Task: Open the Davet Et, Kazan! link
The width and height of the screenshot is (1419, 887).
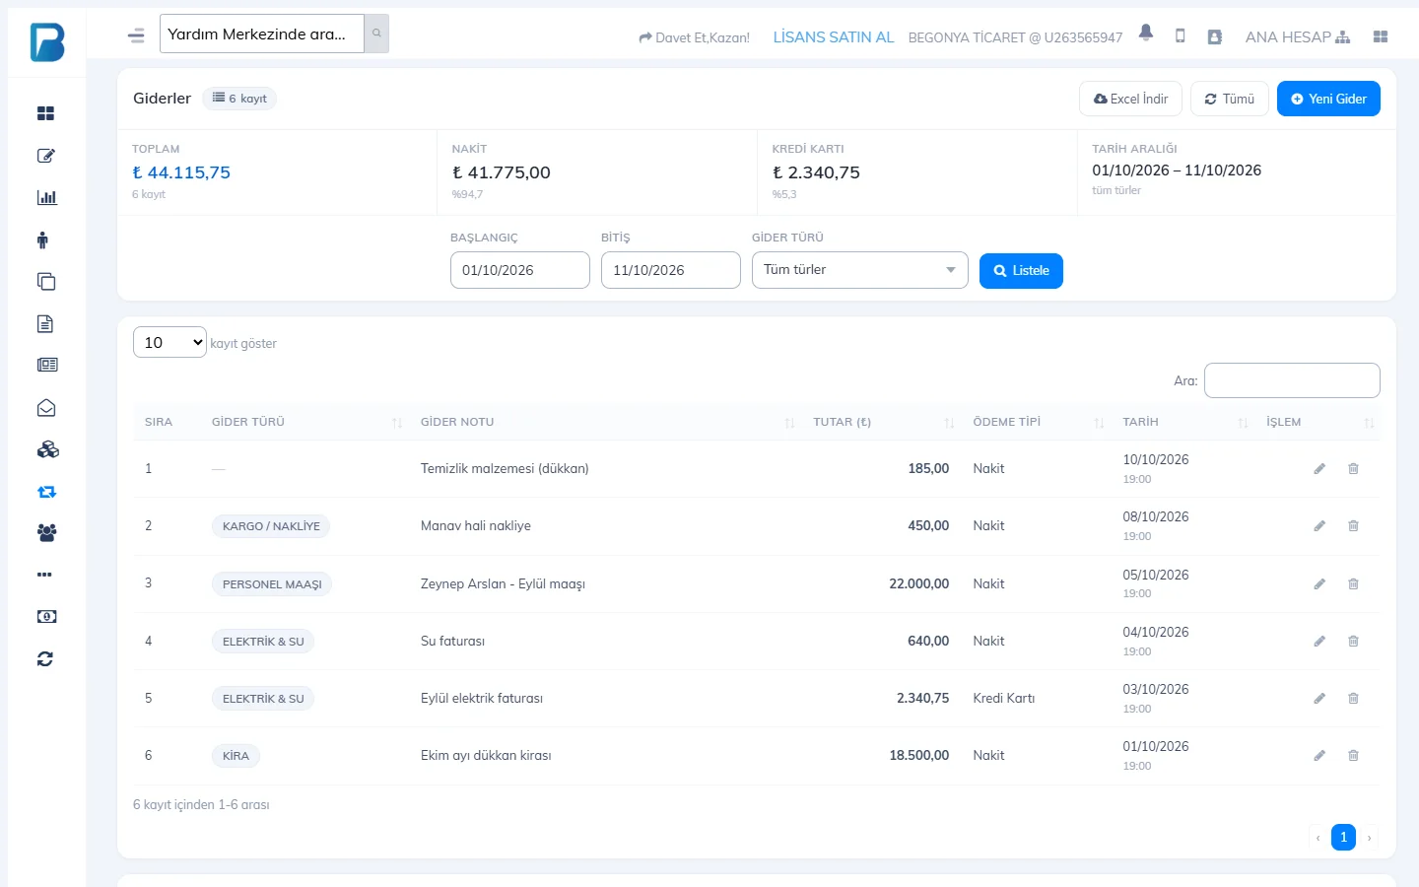Action: click(695, 37)
